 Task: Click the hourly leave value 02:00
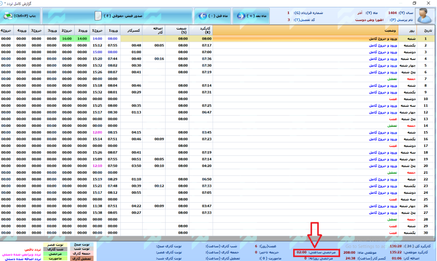click(301, 252)
